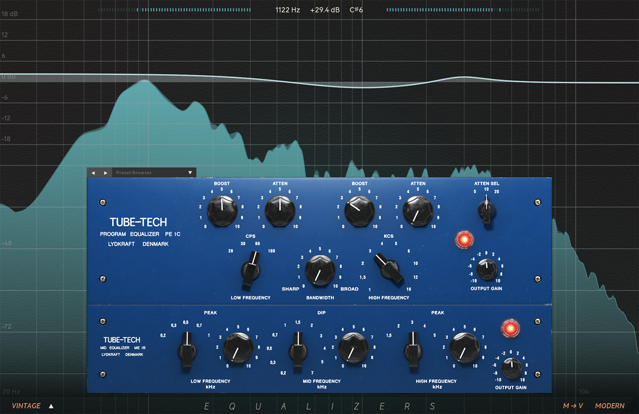Viewport: 639px width, 414px height.
Task: Click the low frequency ATTEN knob
Action: [x=280, y=211]
